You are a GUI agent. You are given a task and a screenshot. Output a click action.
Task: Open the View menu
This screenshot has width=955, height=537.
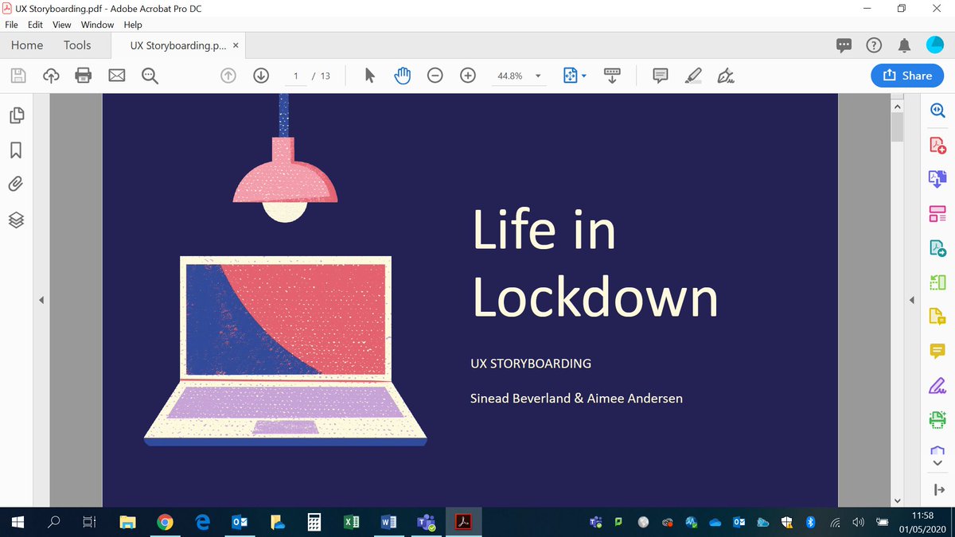pyautogui.click(x=62, y=25)
